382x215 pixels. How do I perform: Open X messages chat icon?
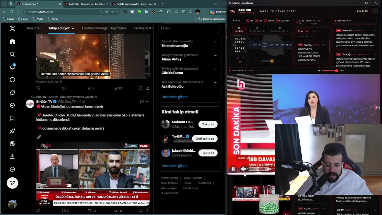[12, 80]
